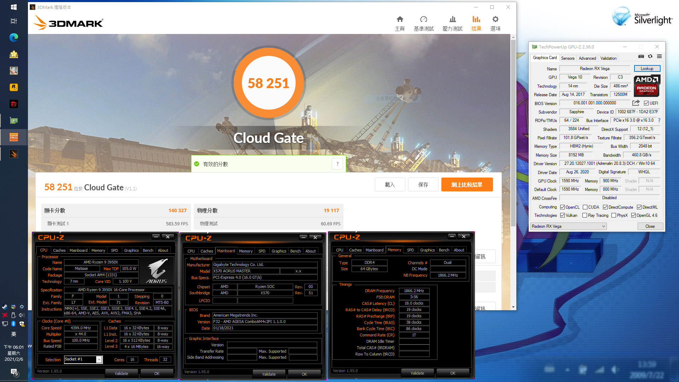Click the Microsoft Silverlight desktop logo
This screenshot has height=382, width=679.
pyautogui.click(x=642, y=17)
